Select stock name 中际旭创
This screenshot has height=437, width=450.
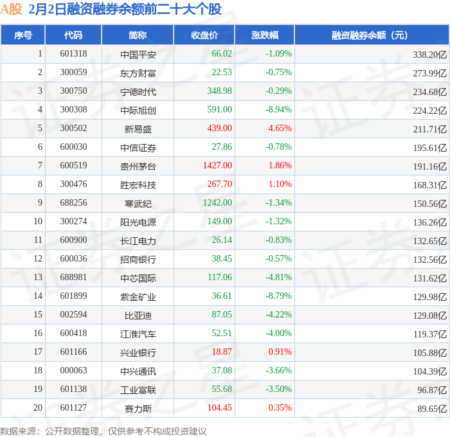tap(138, 111)
